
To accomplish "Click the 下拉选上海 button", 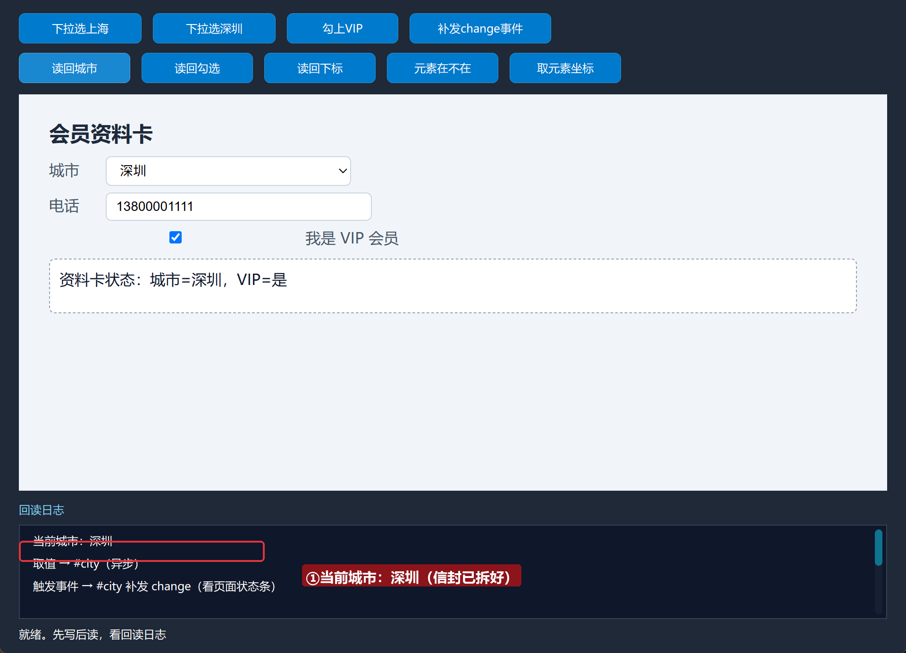I will coord(80,28).
